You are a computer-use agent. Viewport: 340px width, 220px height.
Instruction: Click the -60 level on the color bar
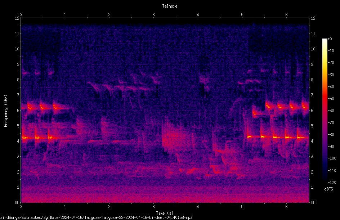(331, 111)
